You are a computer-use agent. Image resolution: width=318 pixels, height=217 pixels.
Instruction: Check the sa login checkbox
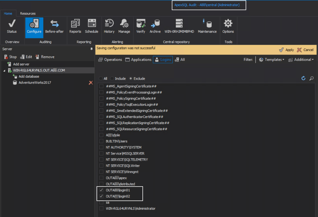coord(101,202)
